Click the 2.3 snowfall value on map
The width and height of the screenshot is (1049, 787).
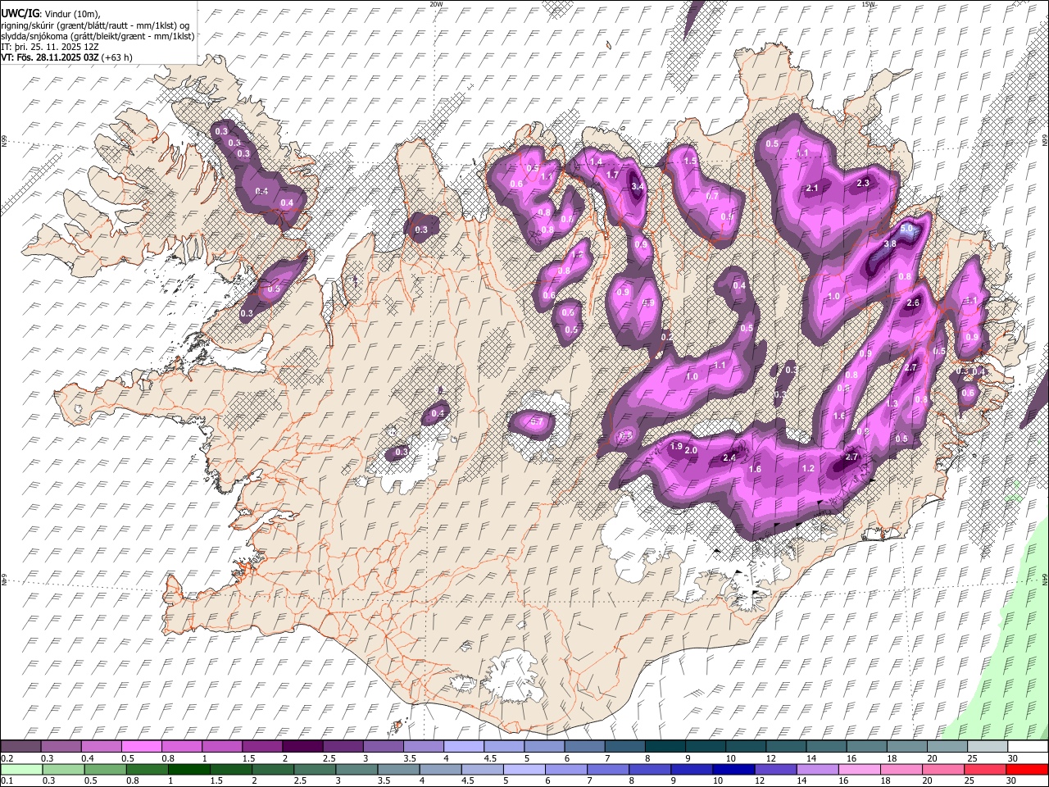862,184
